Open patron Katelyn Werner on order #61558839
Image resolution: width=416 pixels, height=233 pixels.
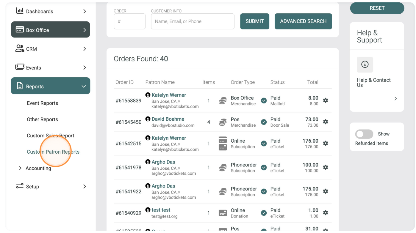pyautogui.click(x=169, y=95)
